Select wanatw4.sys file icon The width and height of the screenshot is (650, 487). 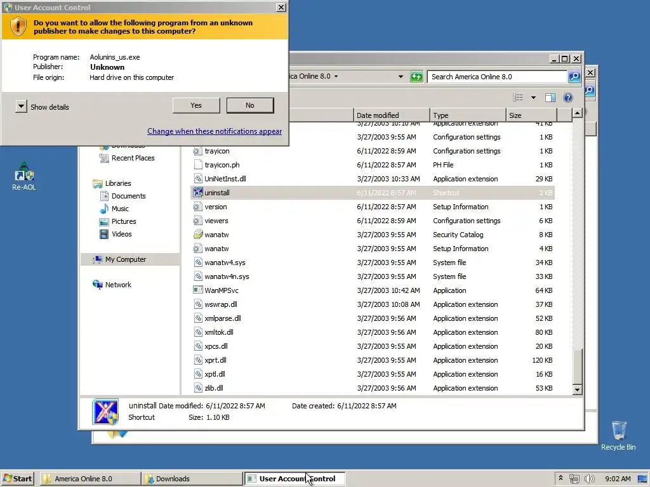click(198, 262)
